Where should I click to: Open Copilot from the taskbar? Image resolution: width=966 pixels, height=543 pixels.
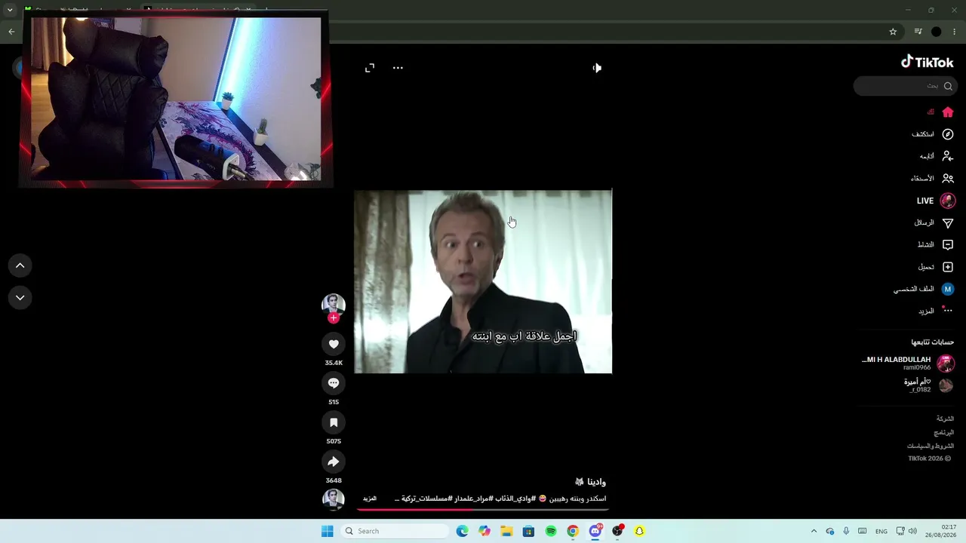(485, 531)
